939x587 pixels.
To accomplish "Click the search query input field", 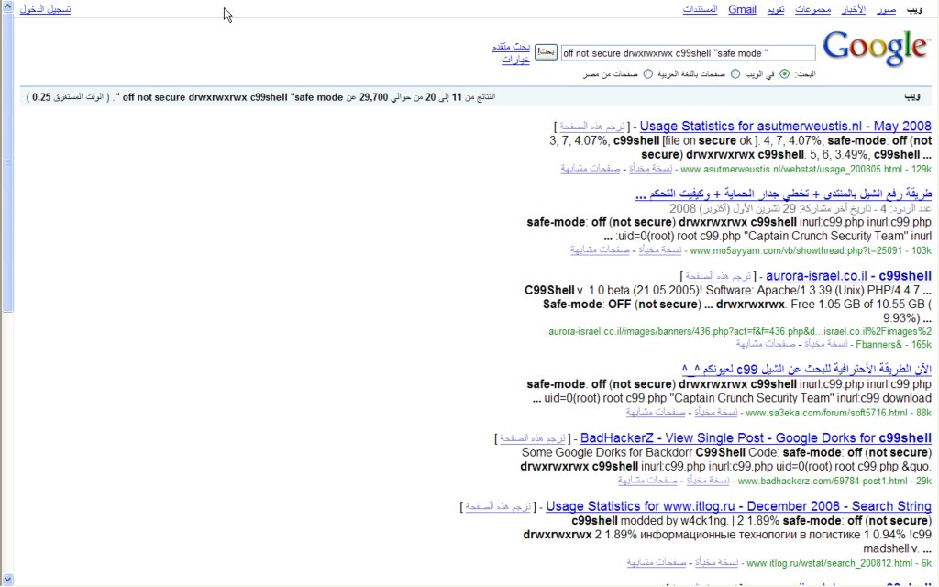I will [688, 53].
